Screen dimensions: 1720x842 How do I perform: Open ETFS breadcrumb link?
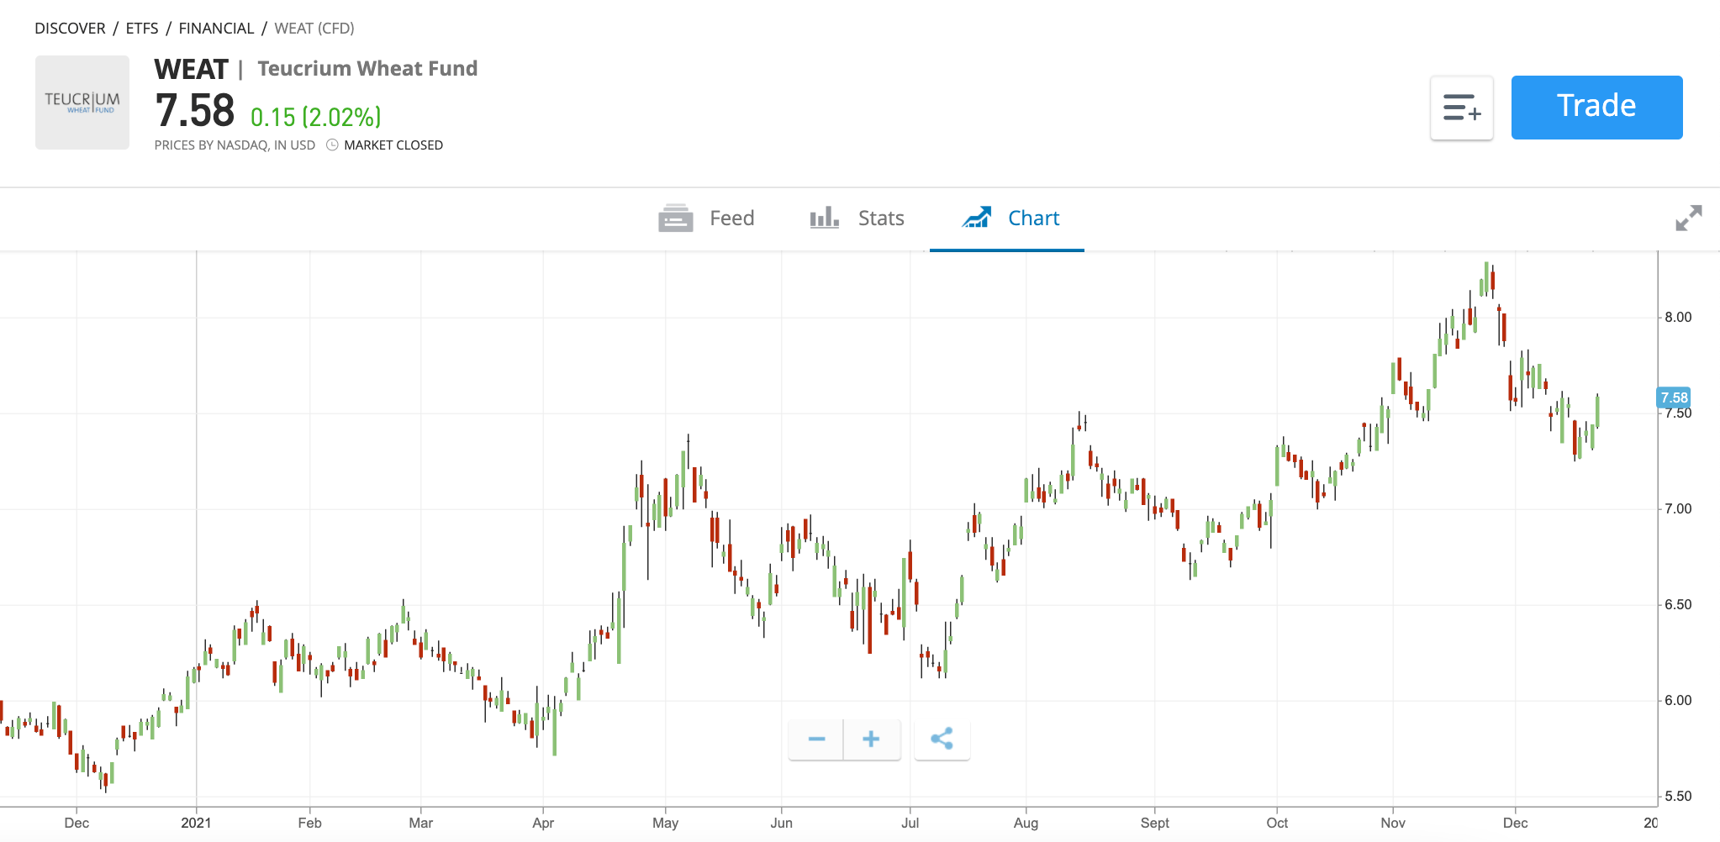click(x=142, y=29)
